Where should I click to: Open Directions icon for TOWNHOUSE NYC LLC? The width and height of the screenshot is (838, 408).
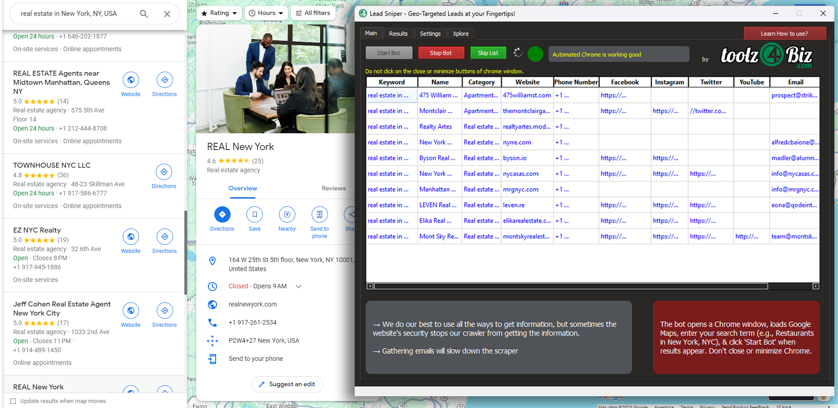164,172
